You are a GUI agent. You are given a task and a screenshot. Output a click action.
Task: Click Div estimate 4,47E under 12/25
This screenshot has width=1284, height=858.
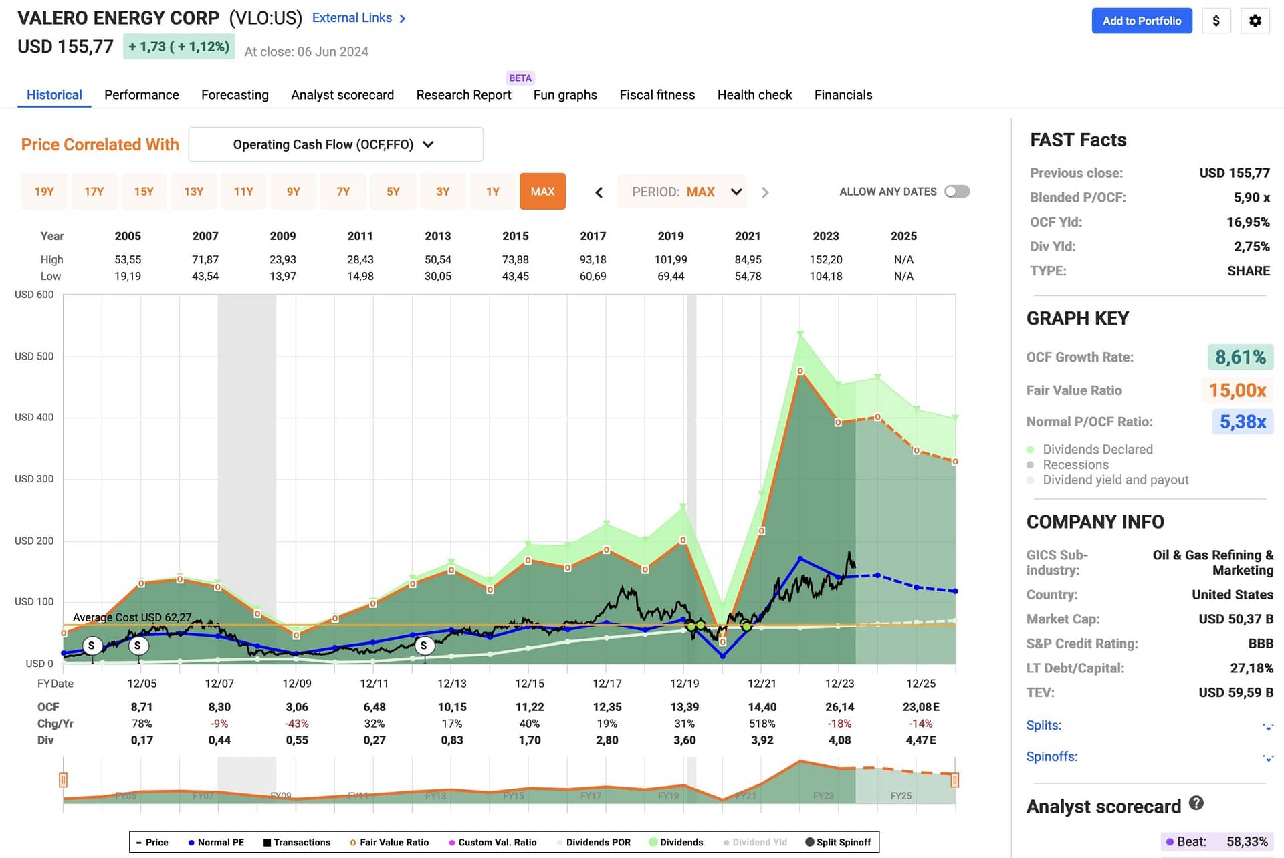pyautogui.click(x=921, y=740)
